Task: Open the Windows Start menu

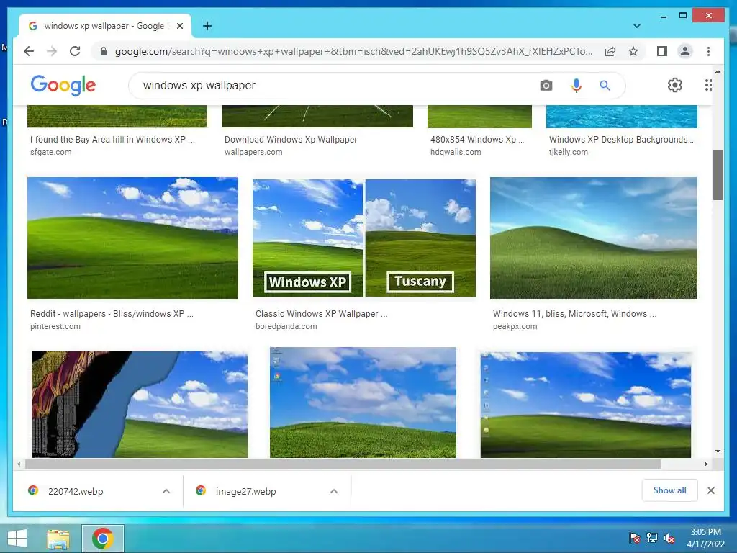Action: click(x=17, y=539)
